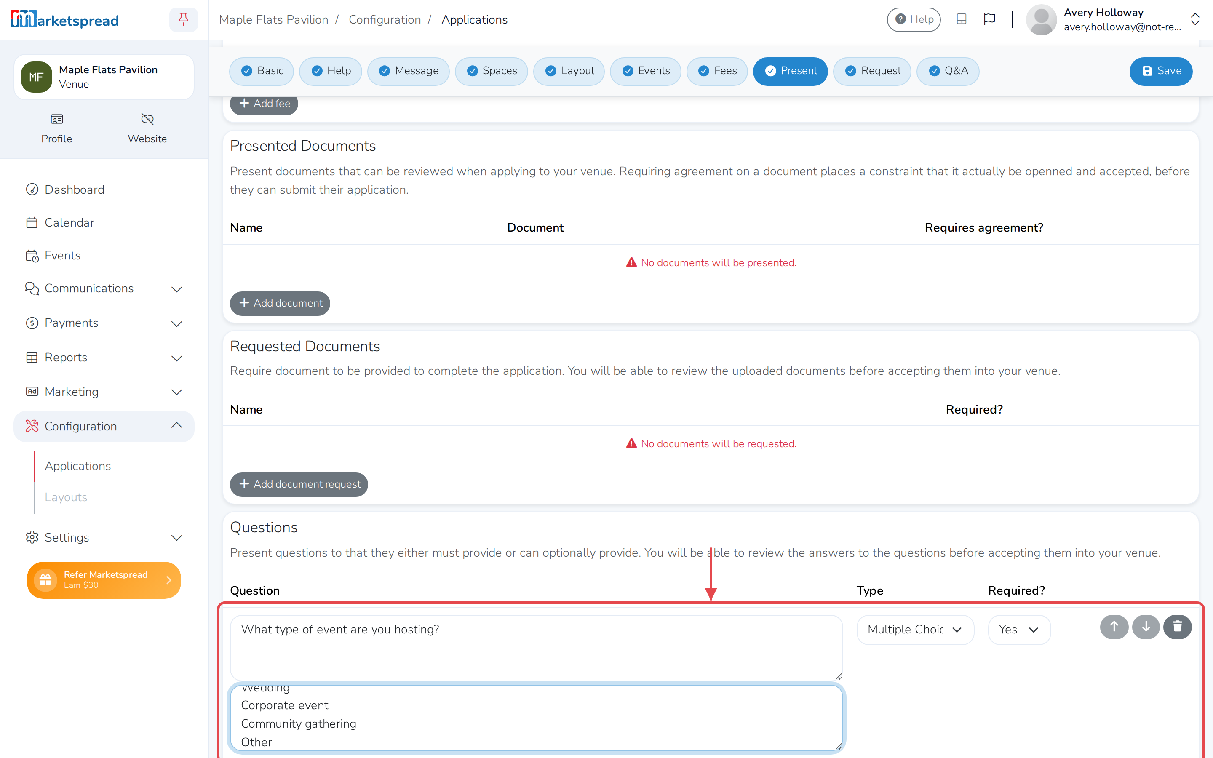Open the Website shortcut
Screen dimensions: 1213x758
coord(147,129)
